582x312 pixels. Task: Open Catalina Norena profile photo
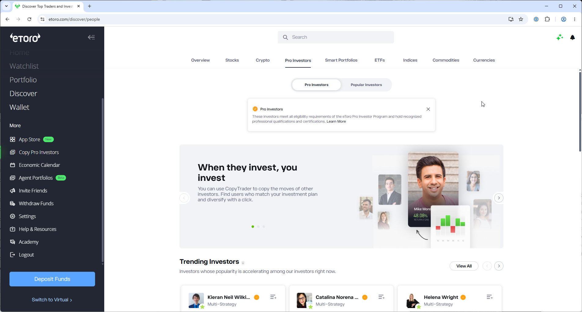pos(304,300)
